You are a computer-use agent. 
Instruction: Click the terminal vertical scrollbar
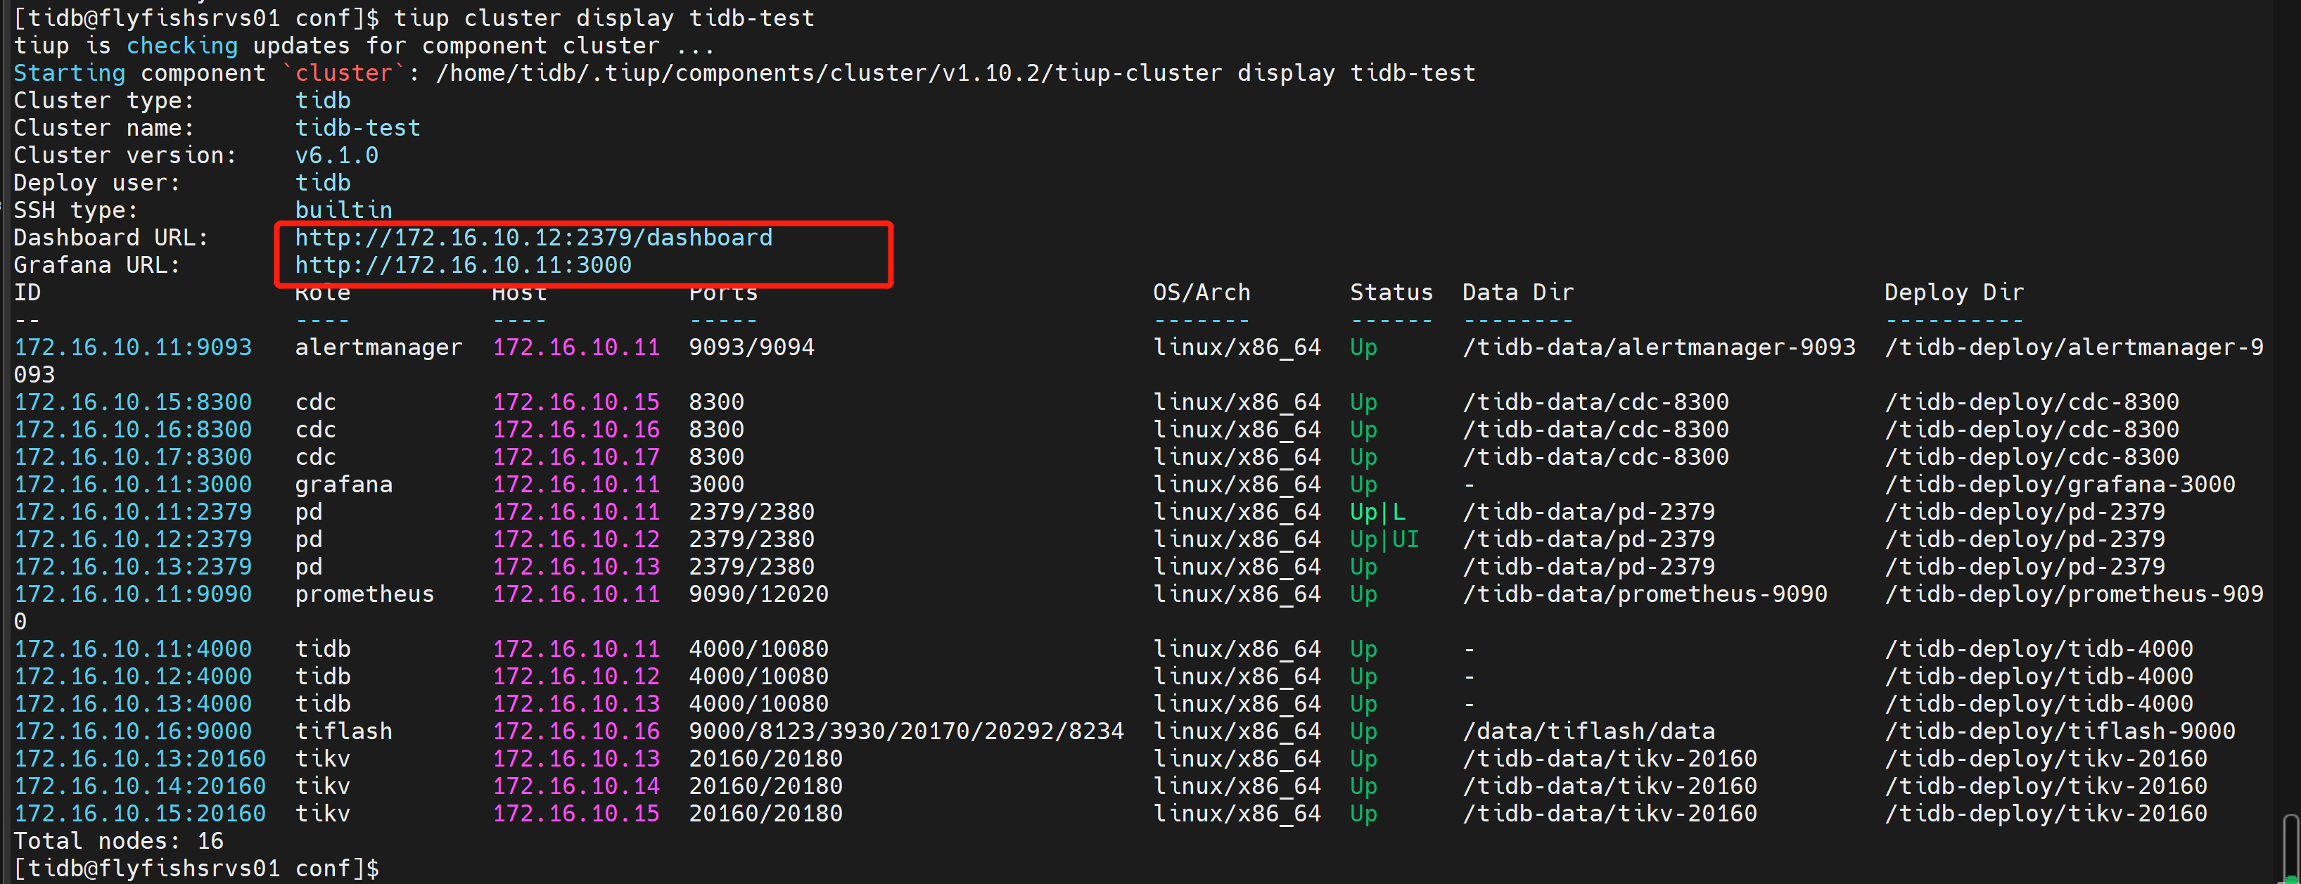click(x=2291, y=848)
